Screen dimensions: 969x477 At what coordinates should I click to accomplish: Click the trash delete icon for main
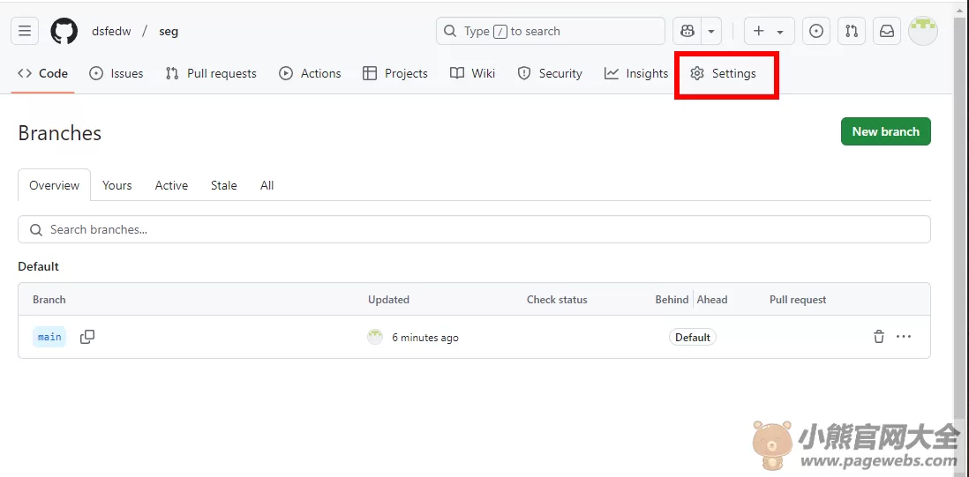click(878, 337)
